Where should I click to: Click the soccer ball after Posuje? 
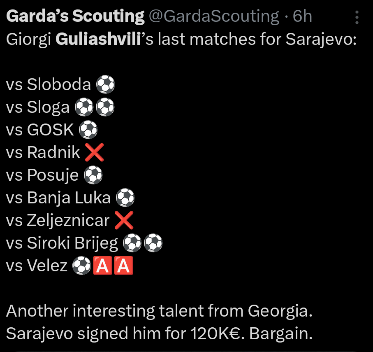[x=93, y=175]
